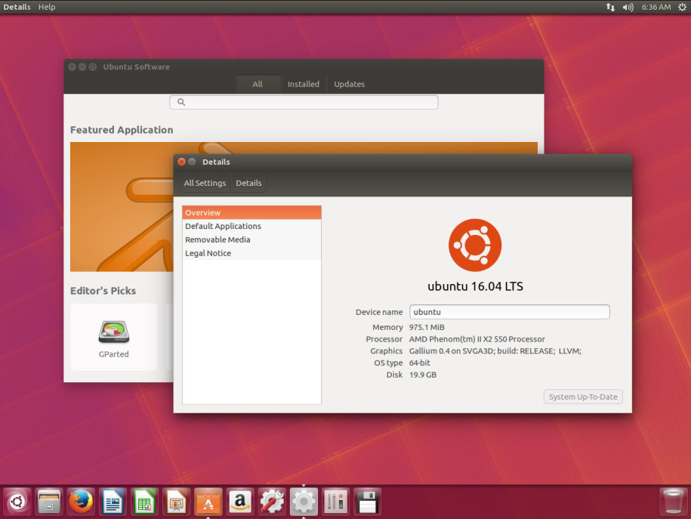The width and height of the screenshot is (691, 519).
Task: Select Removable Media in the sidebar
Action: pyautogui.click(x=251, y=240)
